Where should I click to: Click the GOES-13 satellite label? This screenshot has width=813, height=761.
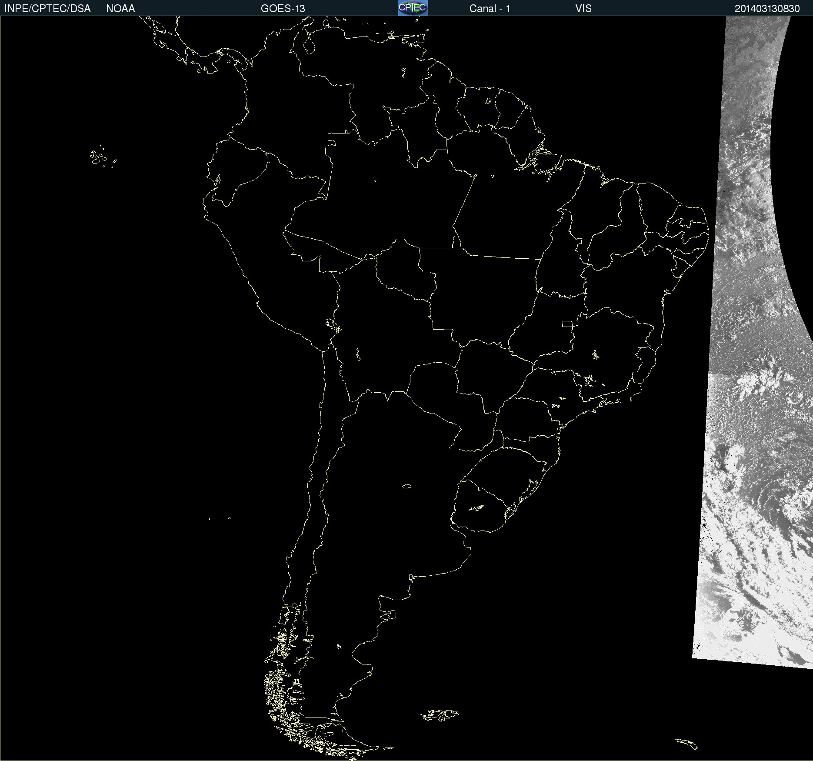[x=283, y=9]
